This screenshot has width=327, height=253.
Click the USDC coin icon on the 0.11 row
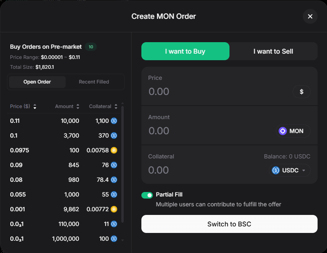tap(114, 121)
